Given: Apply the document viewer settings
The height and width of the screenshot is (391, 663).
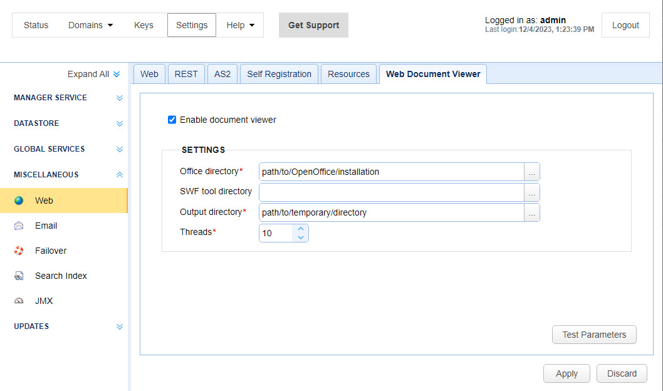Looking at the screenshot, I should click(566, 373).
